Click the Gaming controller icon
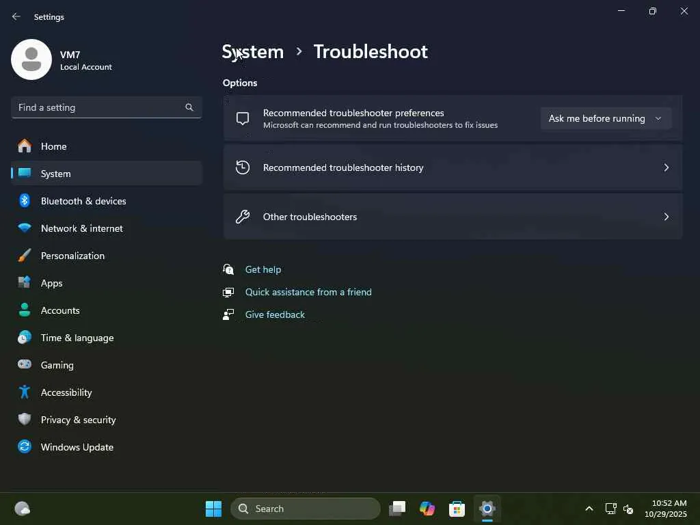The image size is (700, 525). click(x=25, y=364)
